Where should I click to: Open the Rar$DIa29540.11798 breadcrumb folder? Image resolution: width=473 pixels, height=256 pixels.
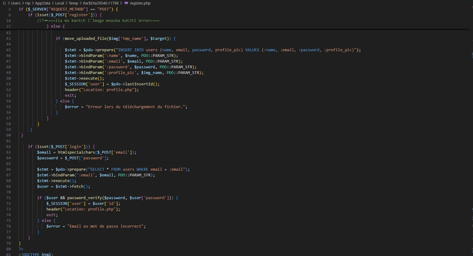coord(101,3)
